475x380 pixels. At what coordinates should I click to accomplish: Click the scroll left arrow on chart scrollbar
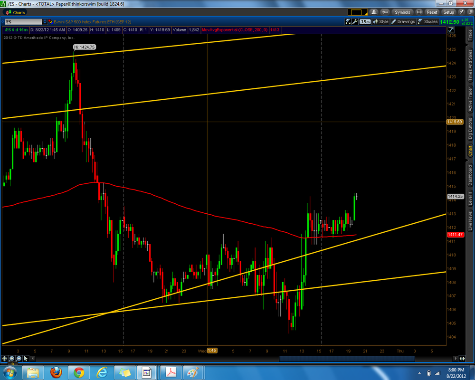(33, 359)
